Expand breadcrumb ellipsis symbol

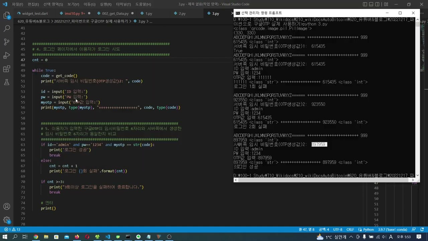click(151, 21)
